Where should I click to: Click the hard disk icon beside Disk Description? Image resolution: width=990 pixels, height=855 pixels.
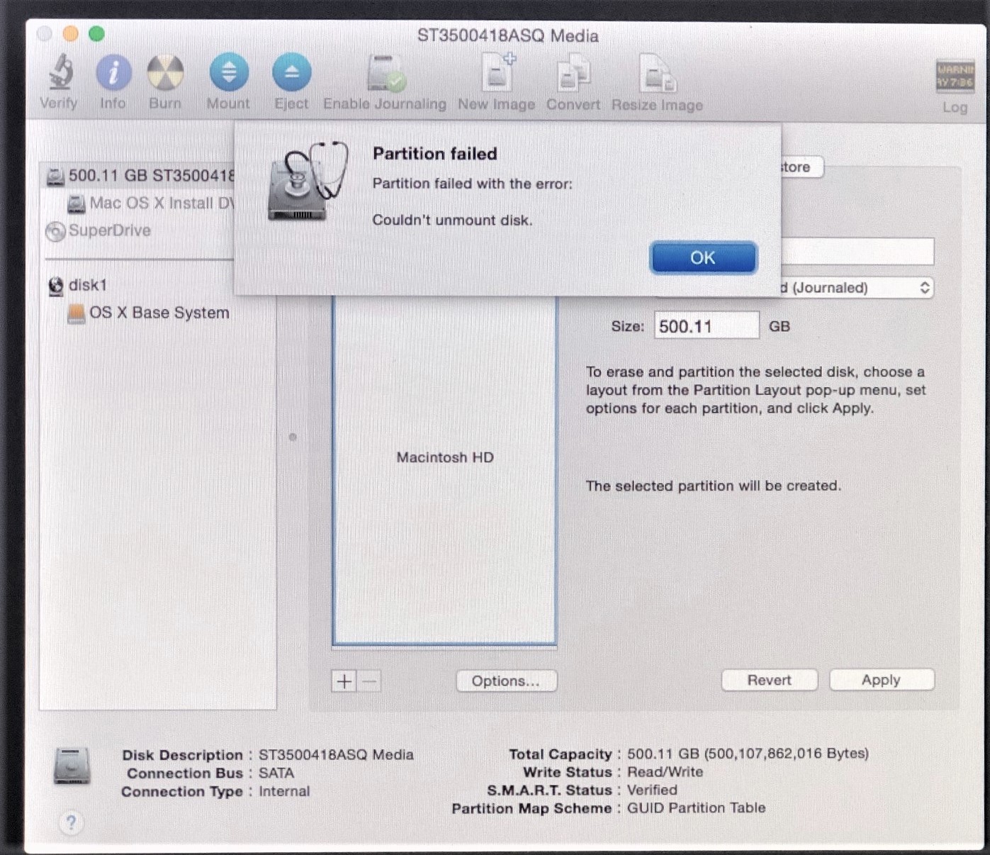pos(72,766)
